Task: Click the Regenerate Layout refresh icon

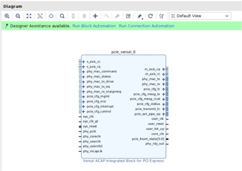Action: pyautogui.click(x=151, y=16)
